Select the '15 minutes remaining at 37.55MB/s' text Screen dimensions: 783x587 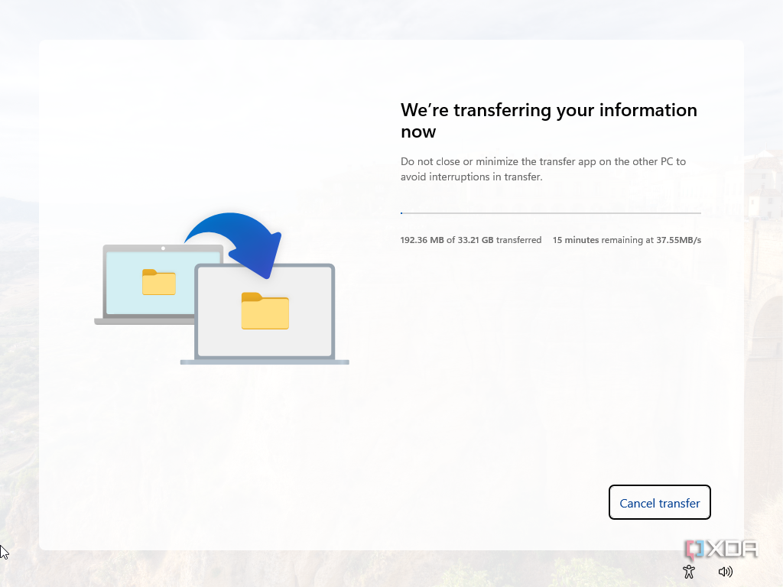(x=627, y=240)
